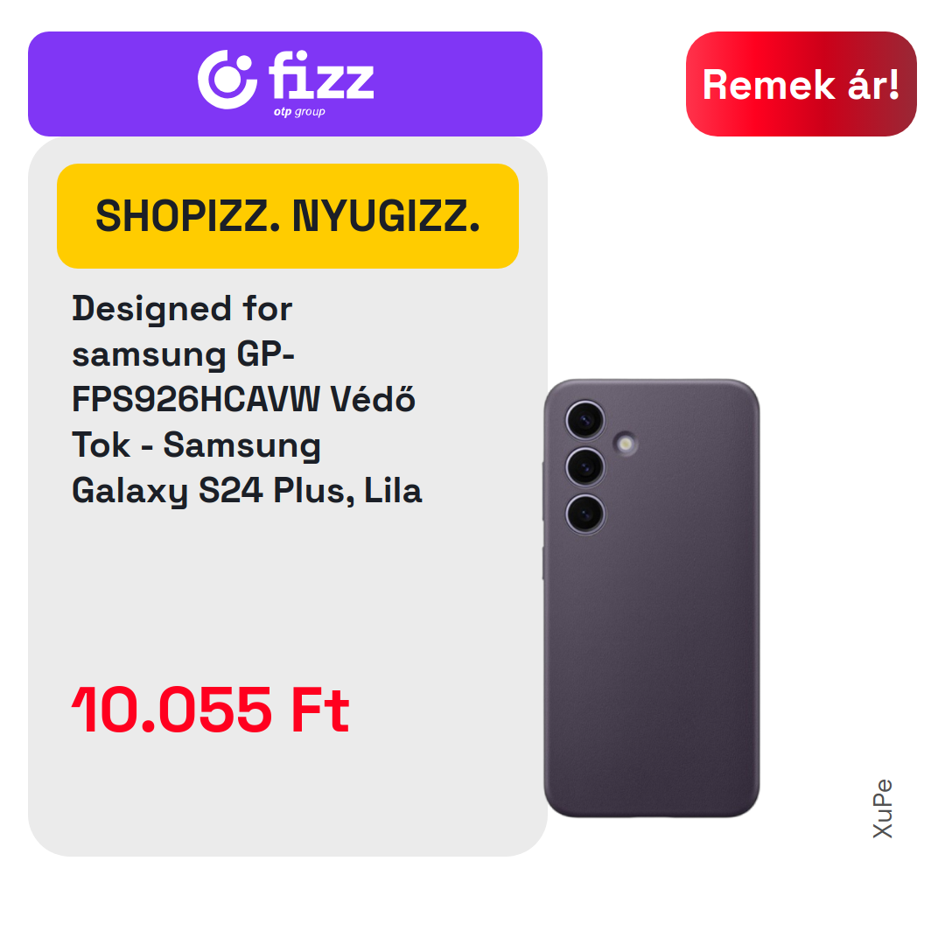Click the camera flash LED on case
Screen dimensions: 945x945
(x=626, y=444)
